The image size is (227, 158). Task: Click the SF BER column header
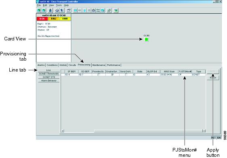(x=71, y=72)
